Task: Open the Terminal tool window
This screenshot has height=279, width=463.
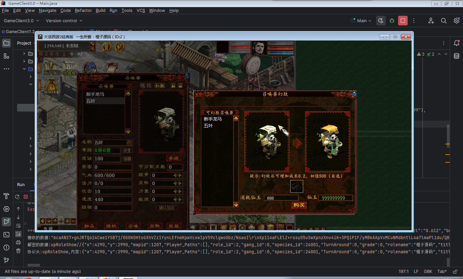Action: pyautogui.click(x=6, y=235)
